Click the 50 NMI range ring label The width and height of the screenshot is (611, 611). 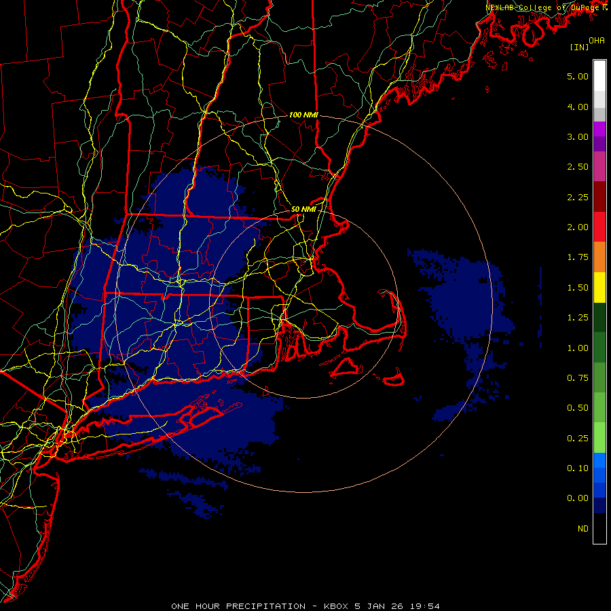303,209
